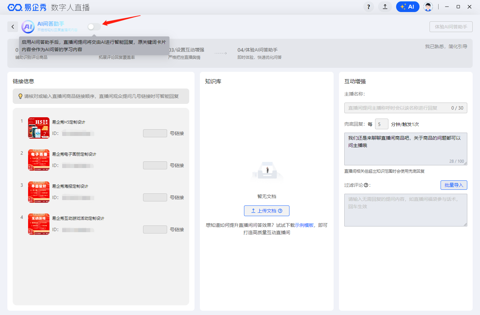Maximize the application window

(x=458, y=7)
